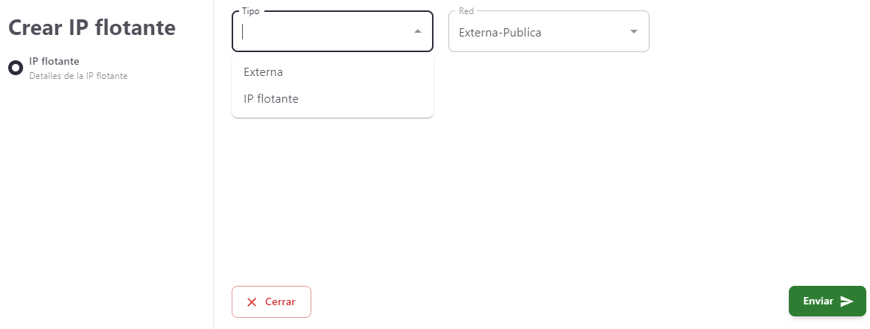The width and height of the screenshot is (870, 329).
Task: Submit the form with the Enviar button
Action: (x=827, y=301)
